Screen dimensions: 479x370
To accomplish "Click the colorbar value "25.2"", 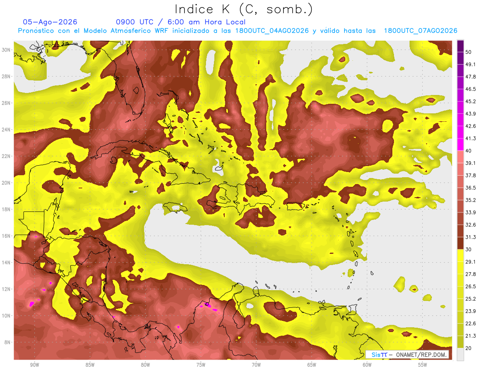I will click(470, 299).
